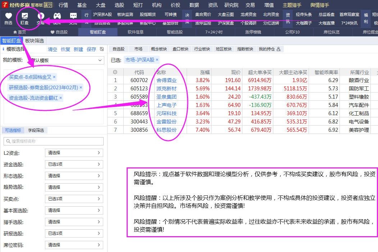Select stock code 688659 cell

click(139, 113)
